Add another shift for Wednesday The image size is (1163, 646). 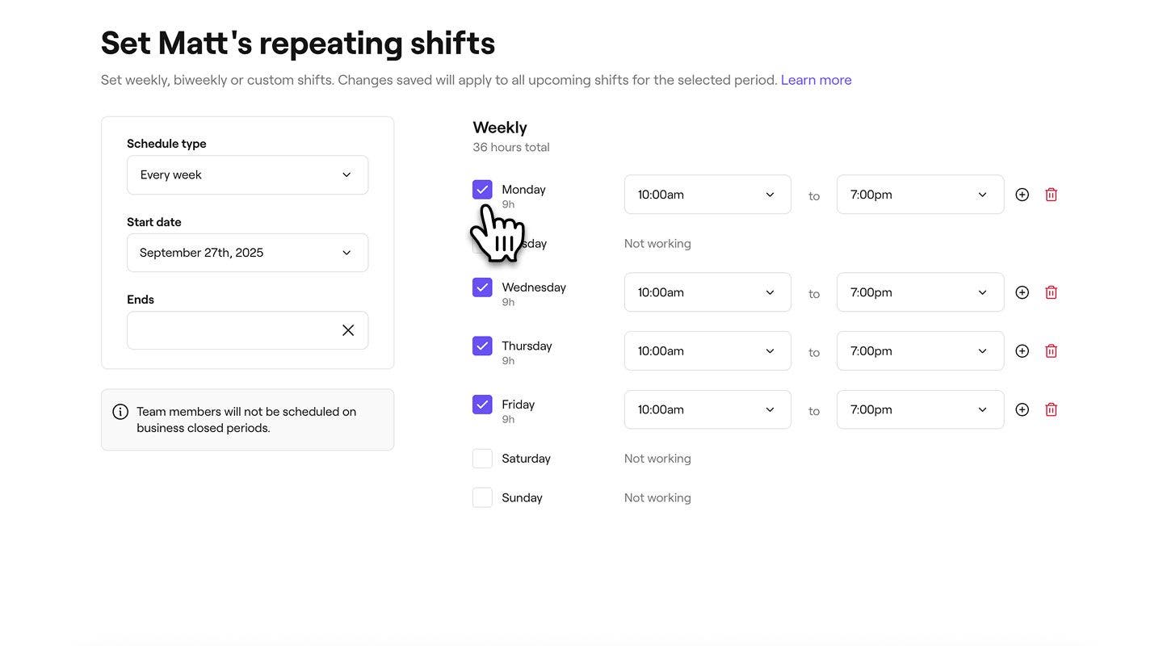[1022, 292]
